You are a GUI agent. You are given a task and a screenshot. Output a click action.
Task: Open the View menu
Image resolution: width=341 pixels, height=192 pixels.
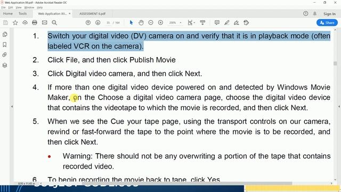tap(19, 7)
